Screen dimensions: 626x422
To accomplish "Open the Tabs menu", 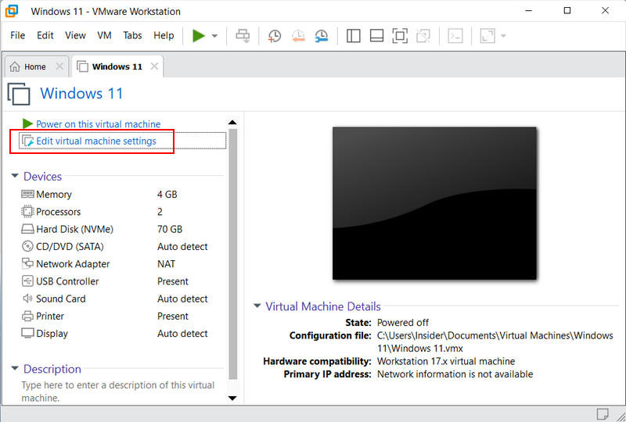I will [x=132, y=35].
